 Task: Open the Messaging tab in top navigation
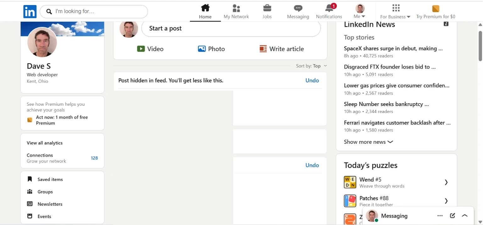click(x=298, y=12)
